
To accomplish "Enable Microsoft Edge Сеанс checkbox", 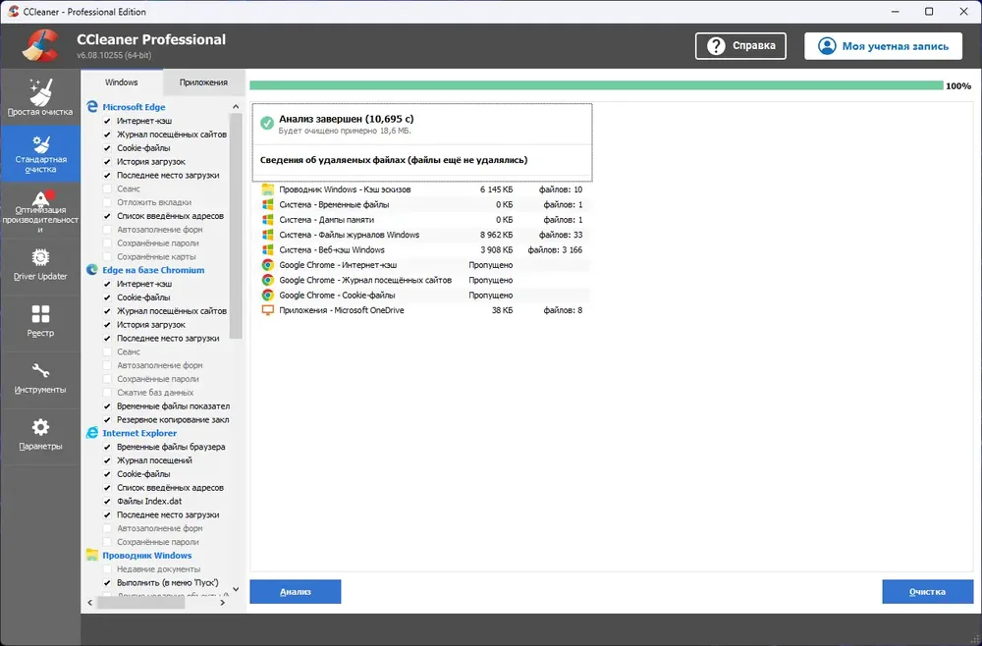I will (x=107, y=188).
